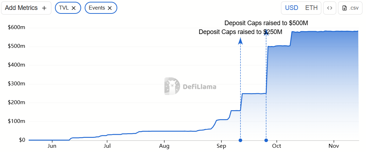
Task: Click the Sep label on the x-axis
Action: pos(221,146)
